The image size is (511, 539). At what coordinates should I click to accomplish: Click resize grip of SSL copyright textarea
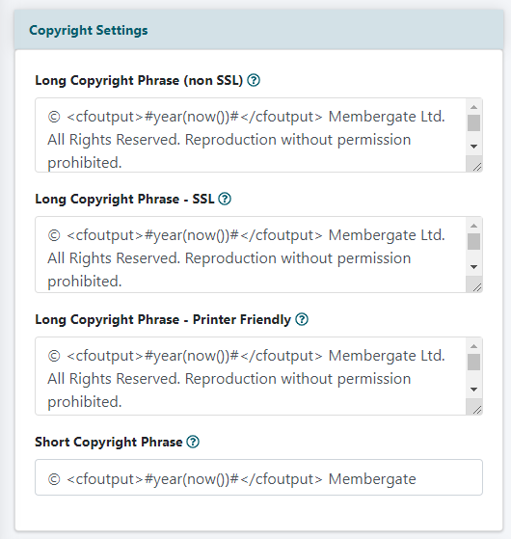pos(474,284)
